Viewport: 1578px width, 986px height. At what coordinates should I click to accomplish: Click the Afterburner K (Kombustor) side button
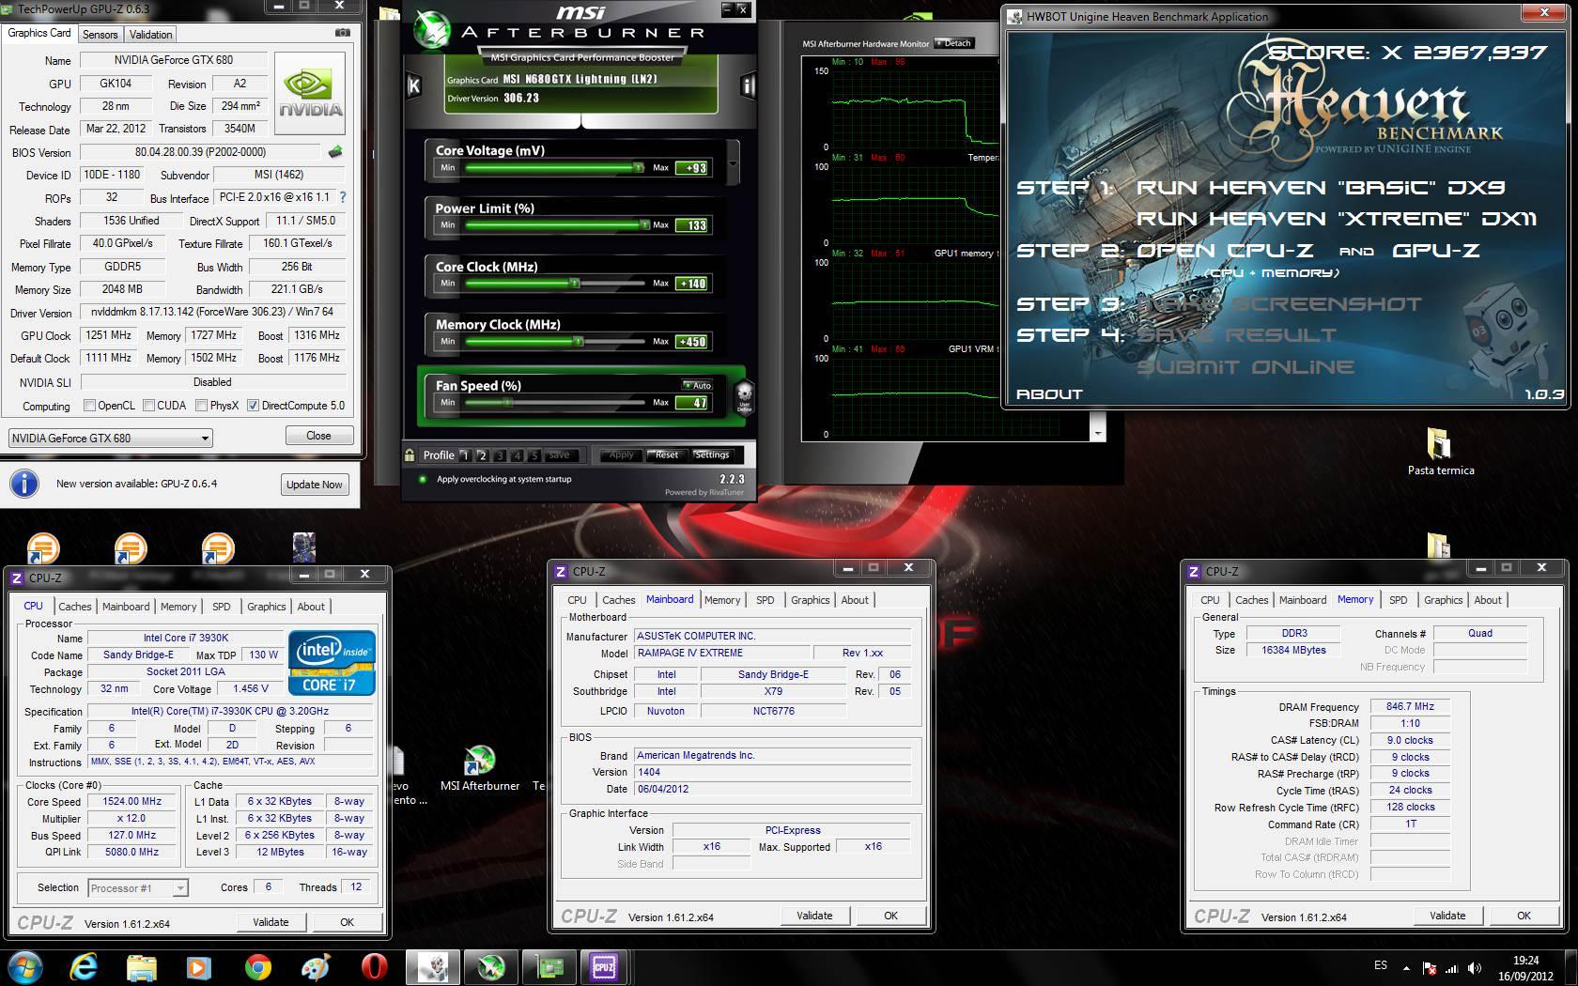[413, 86]
